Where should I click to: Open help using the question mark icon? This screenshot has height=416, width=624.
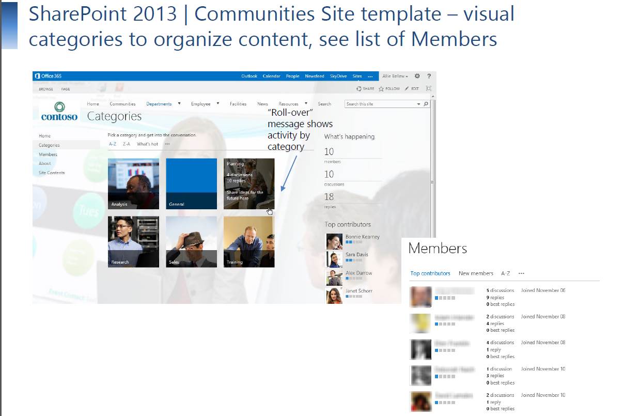428,76
